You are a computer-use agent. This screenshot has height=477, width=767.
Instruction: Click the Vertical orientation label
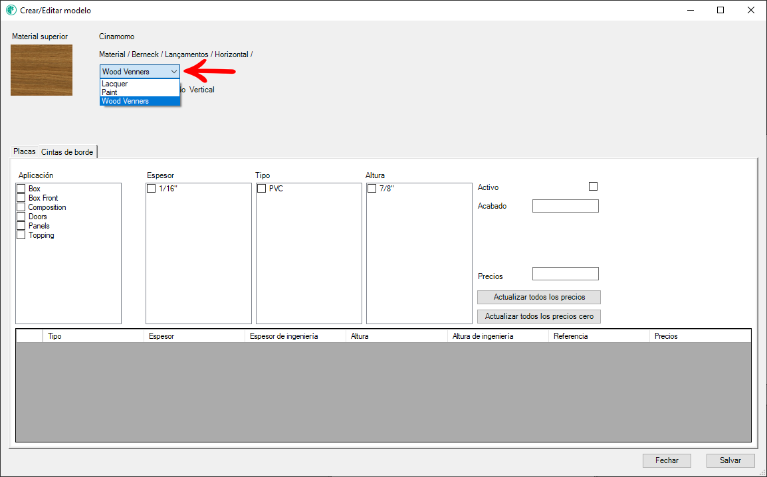pyautogui.click(x=201, y=90)
